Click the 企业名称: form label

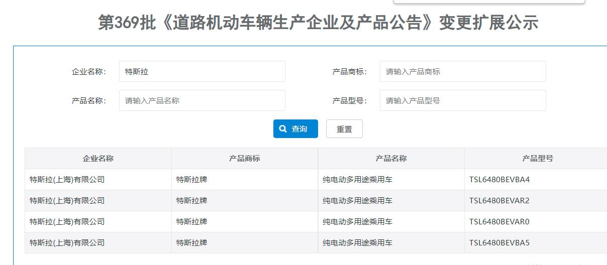(89, 72)
